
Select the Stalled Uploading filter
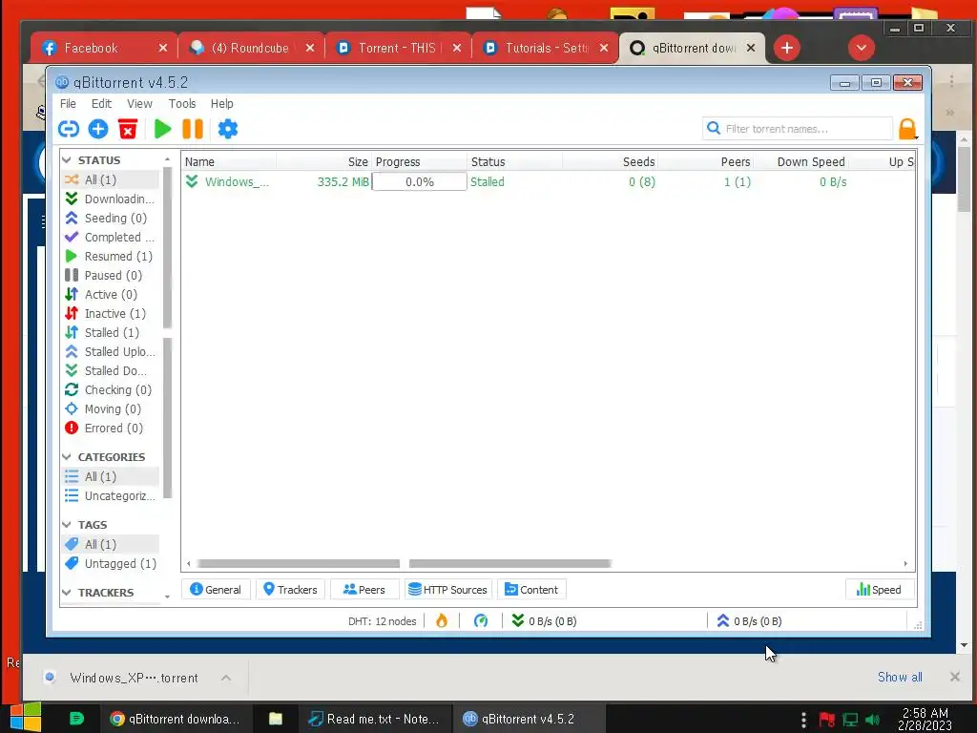pyautogui.click(x=110, y=351)
